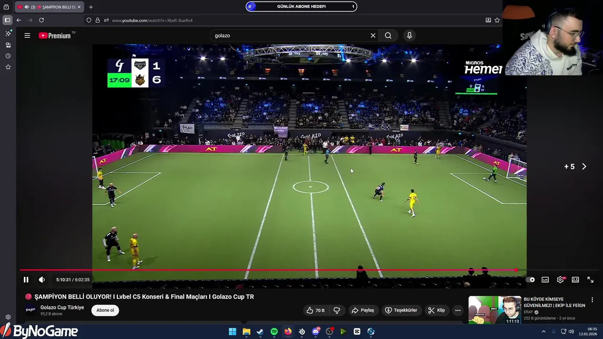Show hidden system tray icons
The height and width of the screenshot is (339, 603).
543,331
